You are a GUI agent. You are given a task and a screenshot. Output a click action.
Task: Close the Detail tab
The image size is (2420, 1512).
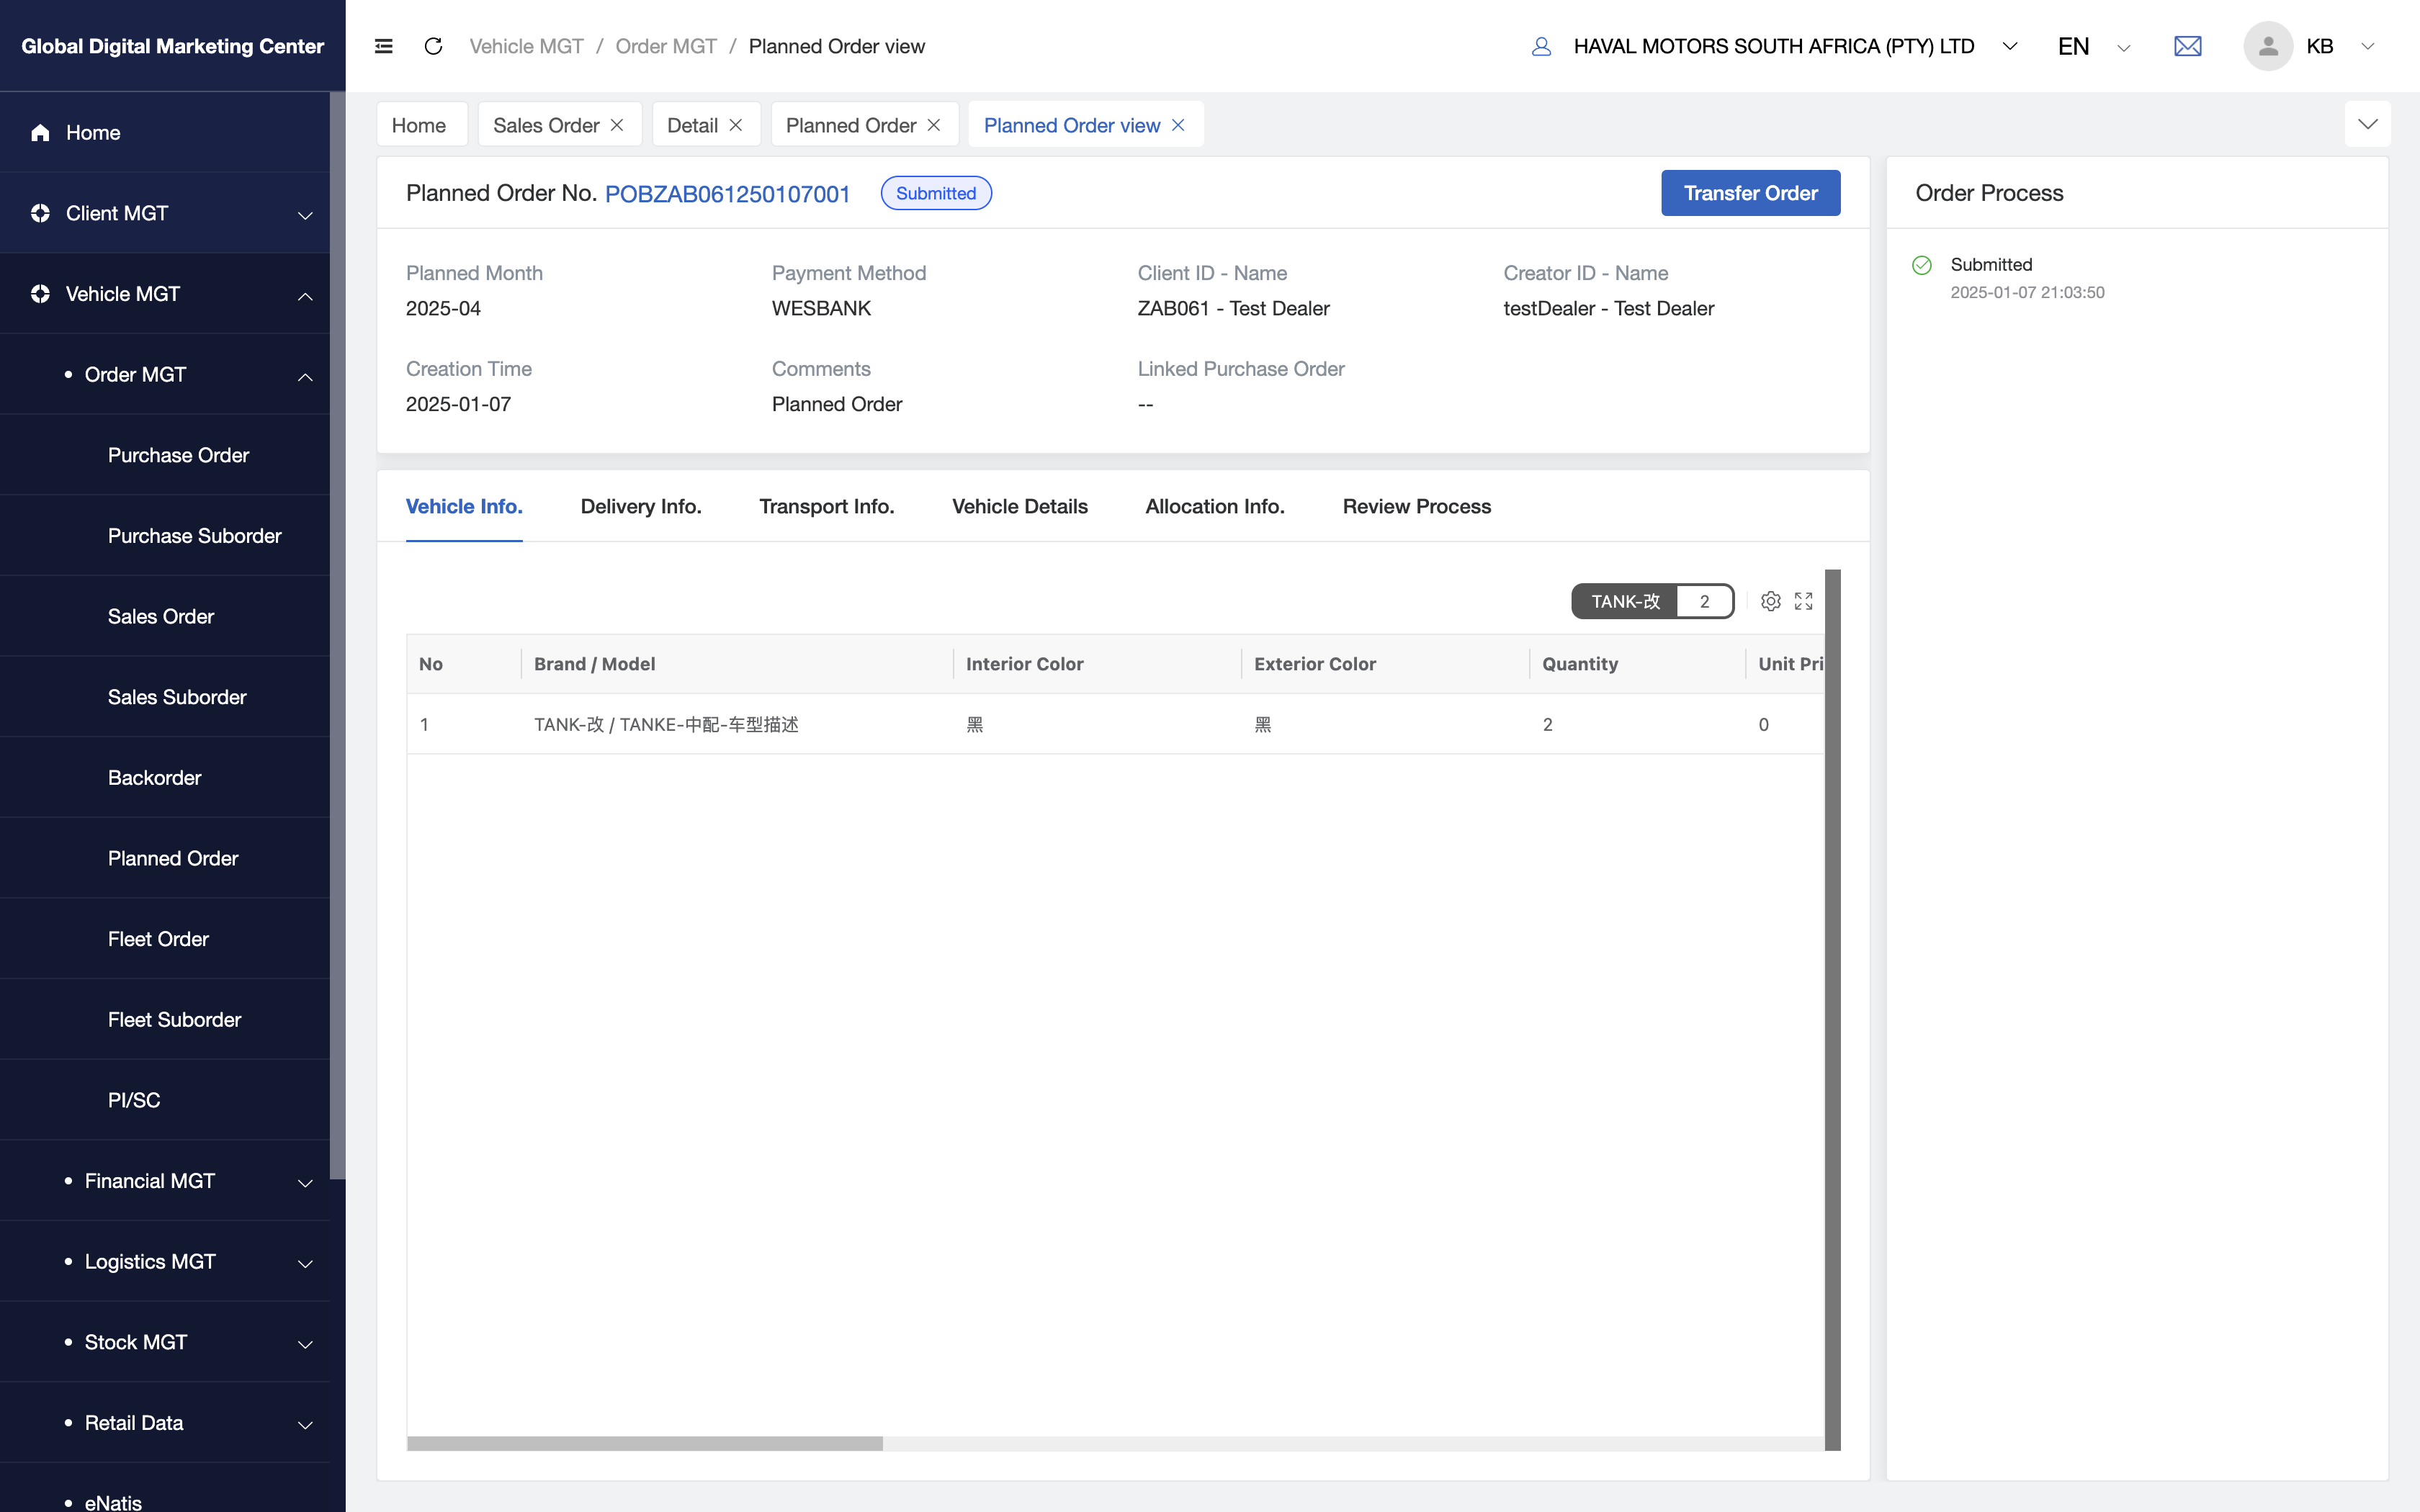[x=735, y=125]
